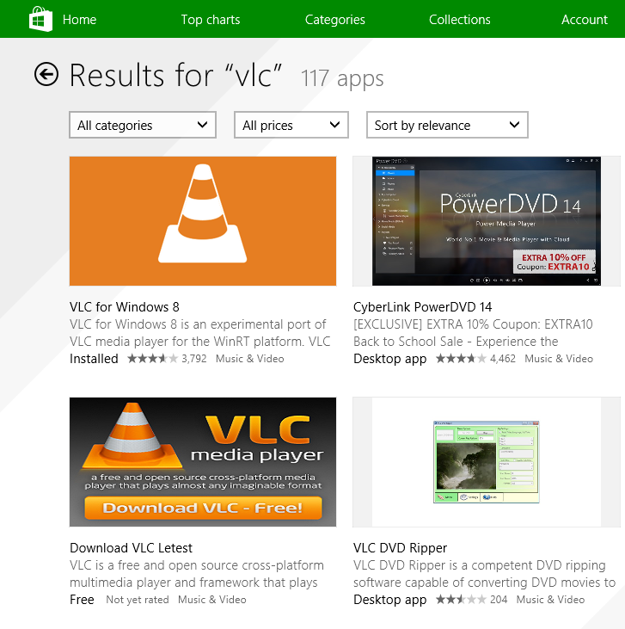Image resolution: width=625 pixels, height=629 pixels.
Task: Click the VLC DVD Ripper description text
Action: (484, 574)
